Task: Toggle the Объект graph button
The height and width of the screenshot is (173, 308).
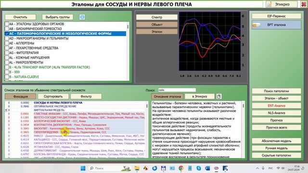Action: tap(157, 25)
